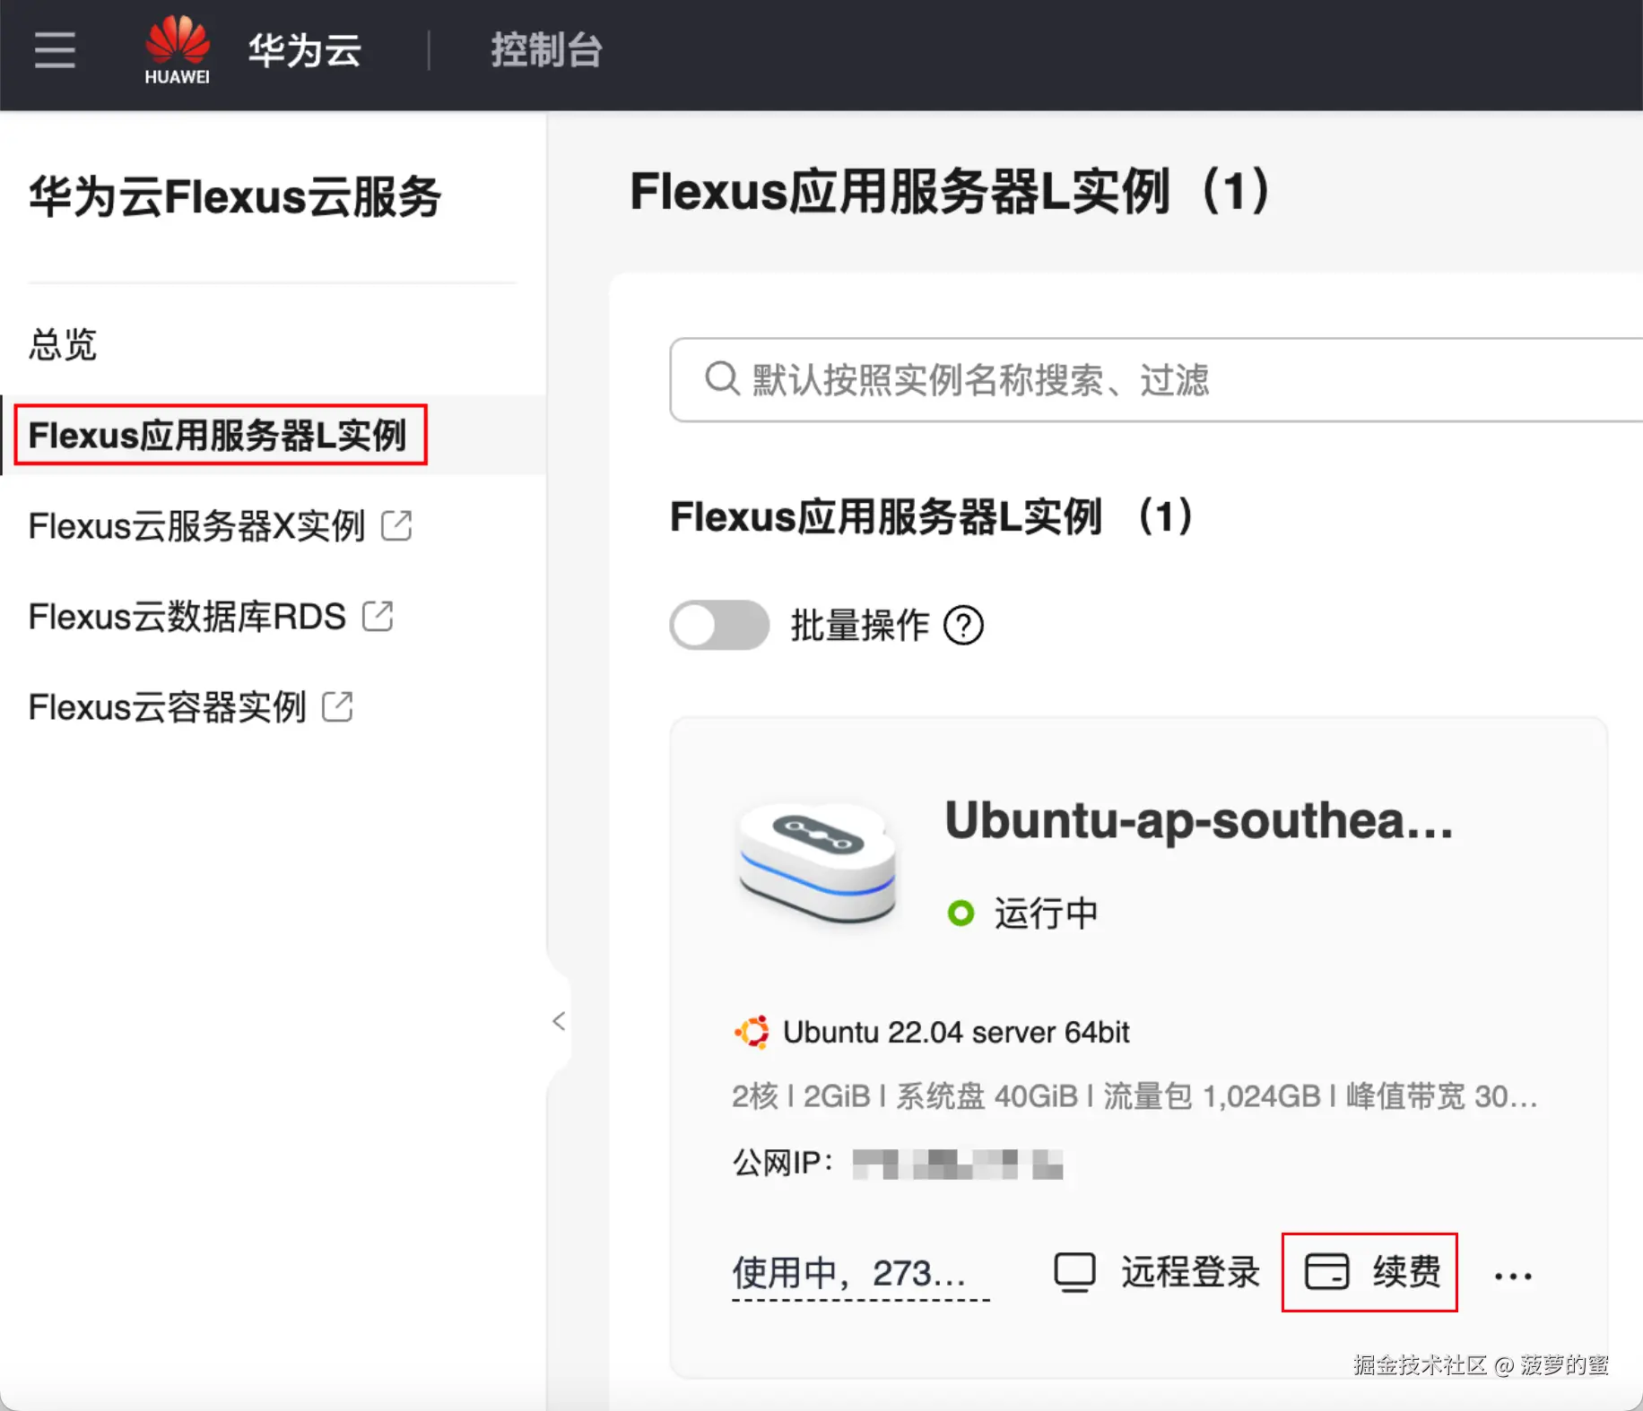
Task: Open Flexus云数据库RDS sidebar item
Action: 187,617
